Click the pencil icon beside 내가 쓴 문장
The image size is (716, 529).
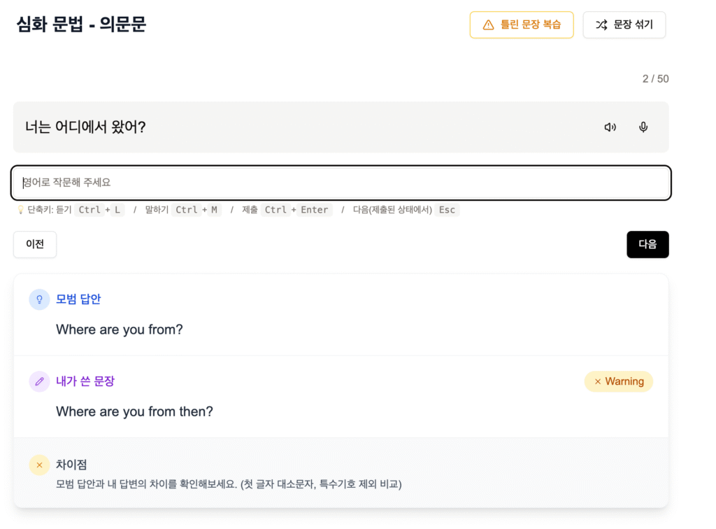(x=39, y=381)
